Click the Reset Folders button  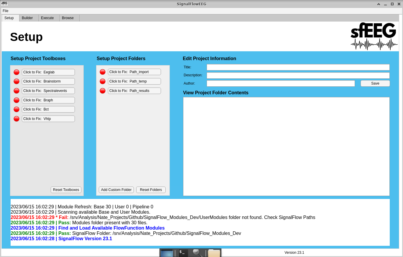(x=151, y=190)
